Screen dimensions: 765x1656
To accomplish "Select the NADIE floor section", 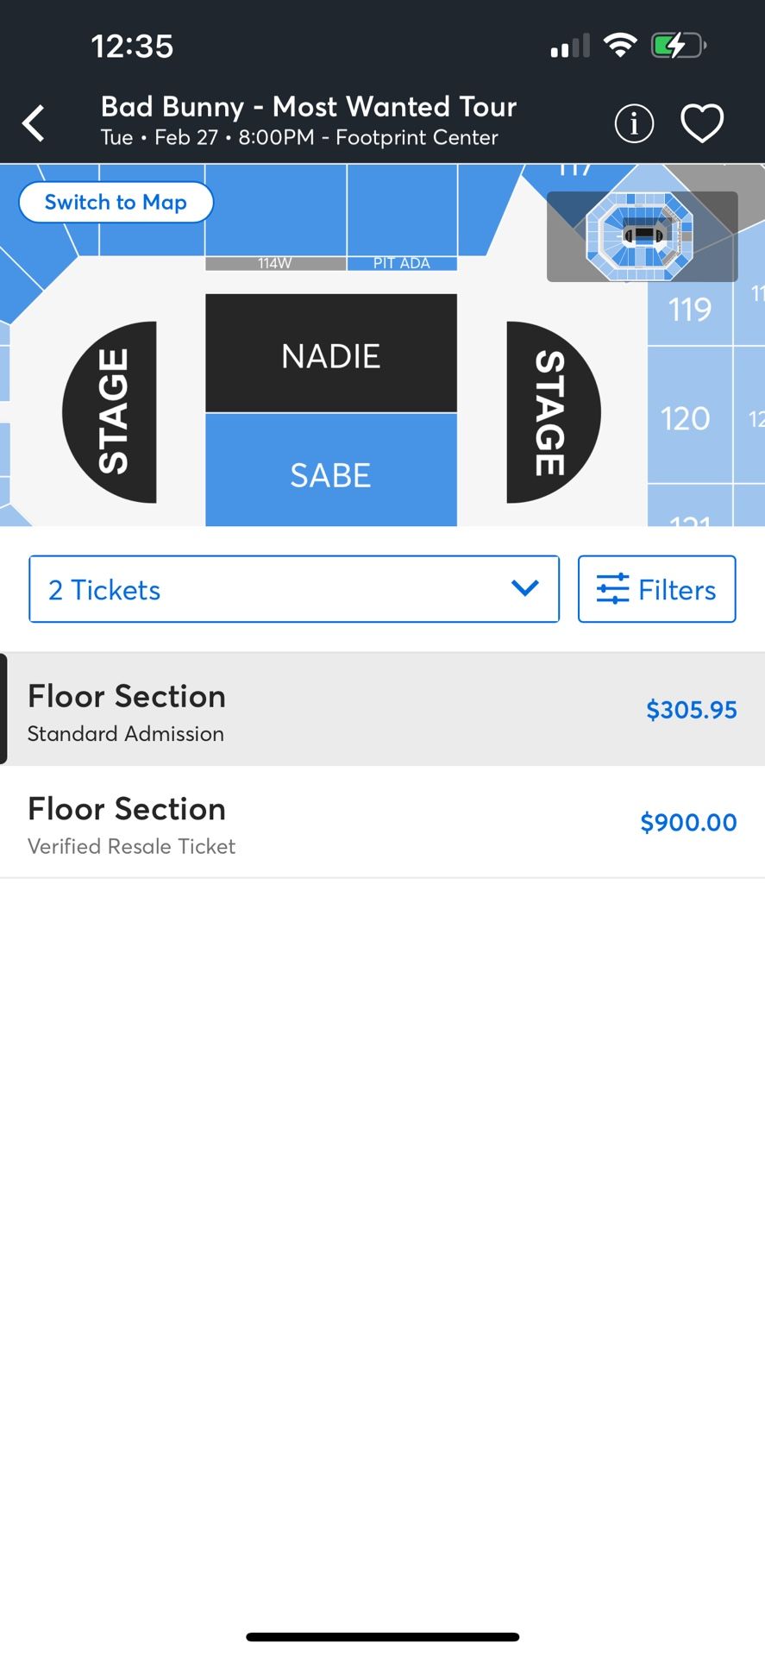I will (x=330, y=354).
